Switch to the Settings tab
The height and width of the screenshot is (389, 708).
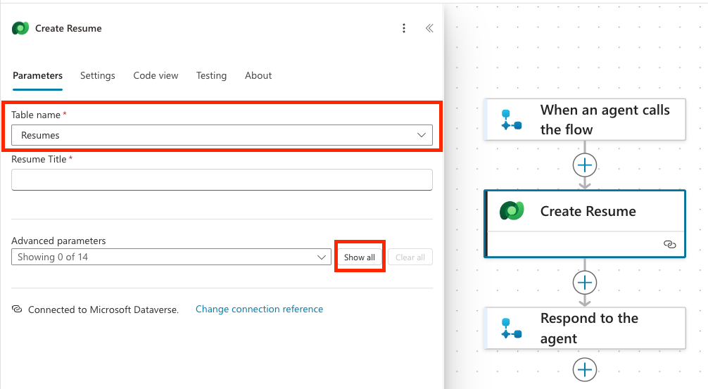[x=97, y=76]
